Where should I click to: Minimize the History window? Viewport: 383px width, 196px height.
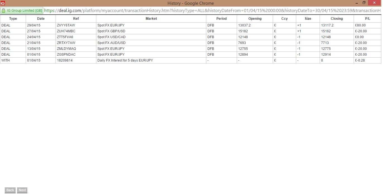pos(357,3)
